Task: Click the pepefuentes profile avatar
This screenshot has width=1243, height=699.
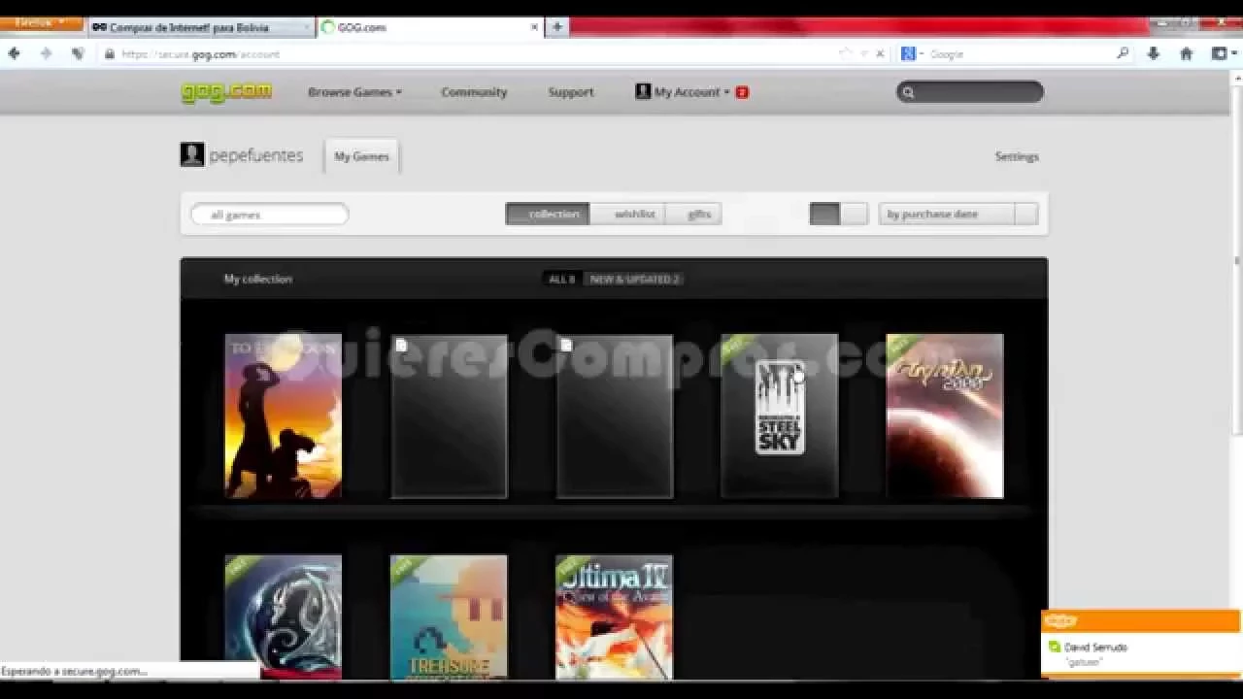Action: tap(192, 154)
